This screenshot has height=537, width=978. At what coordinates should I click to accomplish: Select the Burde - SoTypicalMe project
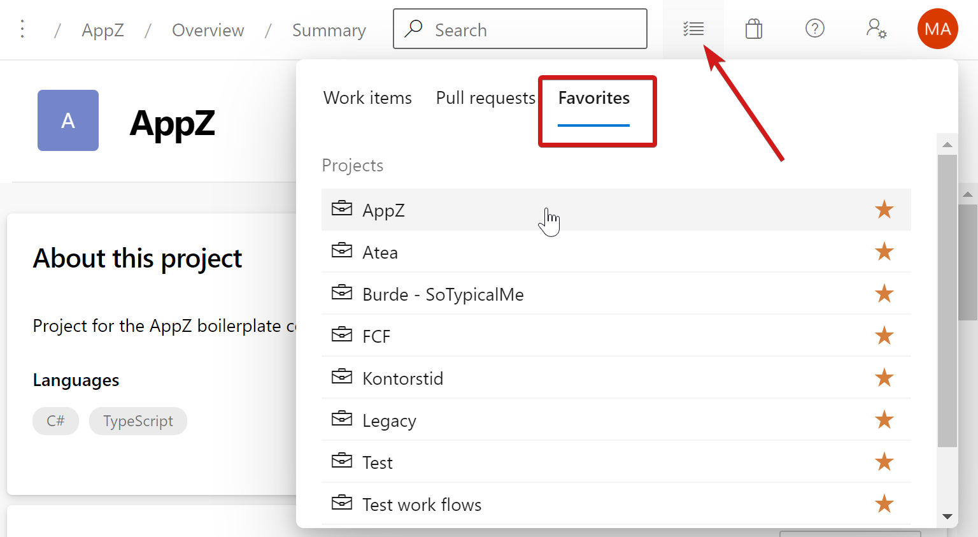pos(443,294)
